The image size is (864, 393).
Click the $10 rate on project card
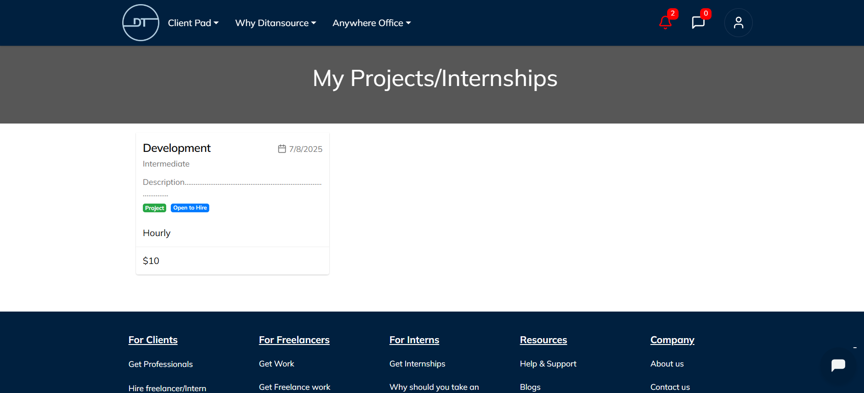tap(151, 261)
